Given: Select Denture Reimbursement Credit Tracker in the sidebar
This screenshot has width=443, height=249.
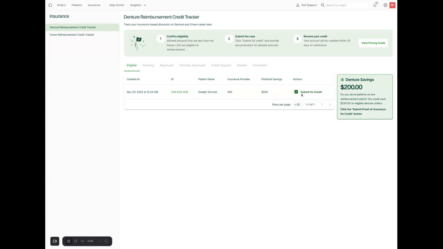Looking at the screenshot, I should point(82,27).
